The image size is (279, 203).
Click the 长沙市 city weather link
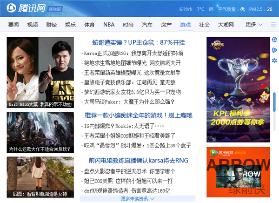186,9
